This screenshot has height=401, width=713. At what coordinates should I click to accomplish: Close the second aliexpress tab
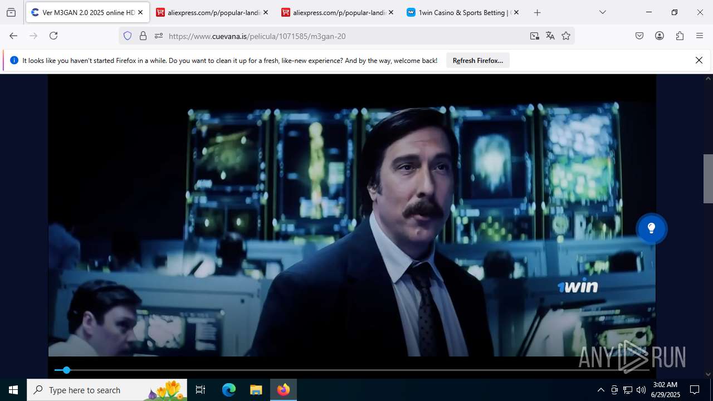(391, 12)
